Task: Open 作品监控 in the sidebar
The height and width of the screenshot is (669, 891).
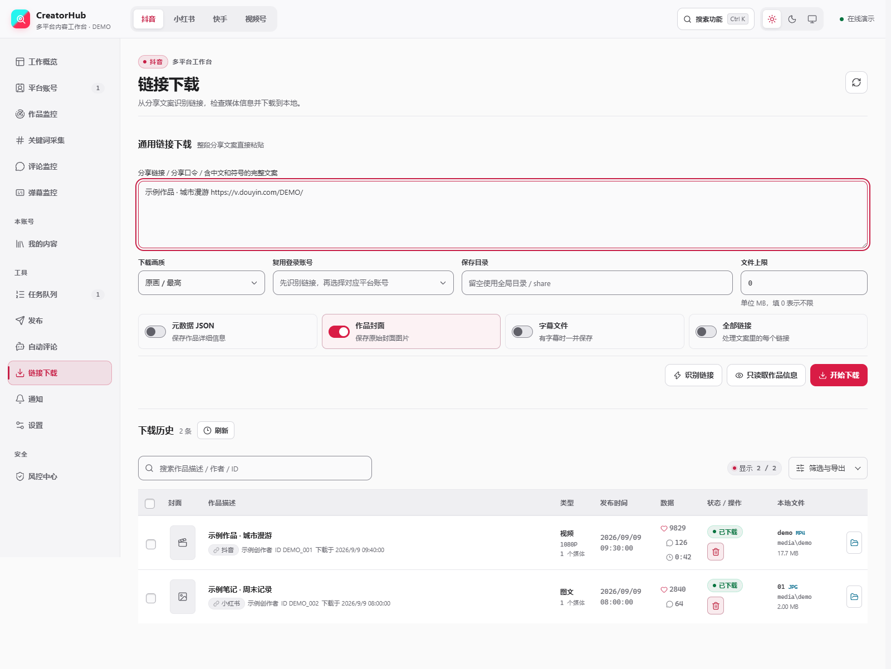Action: coord(60,114)
